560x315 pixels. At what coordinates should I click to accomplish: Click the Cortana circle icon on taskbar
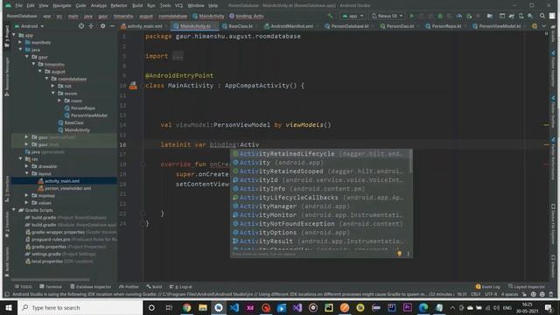[x=151, y=307]
